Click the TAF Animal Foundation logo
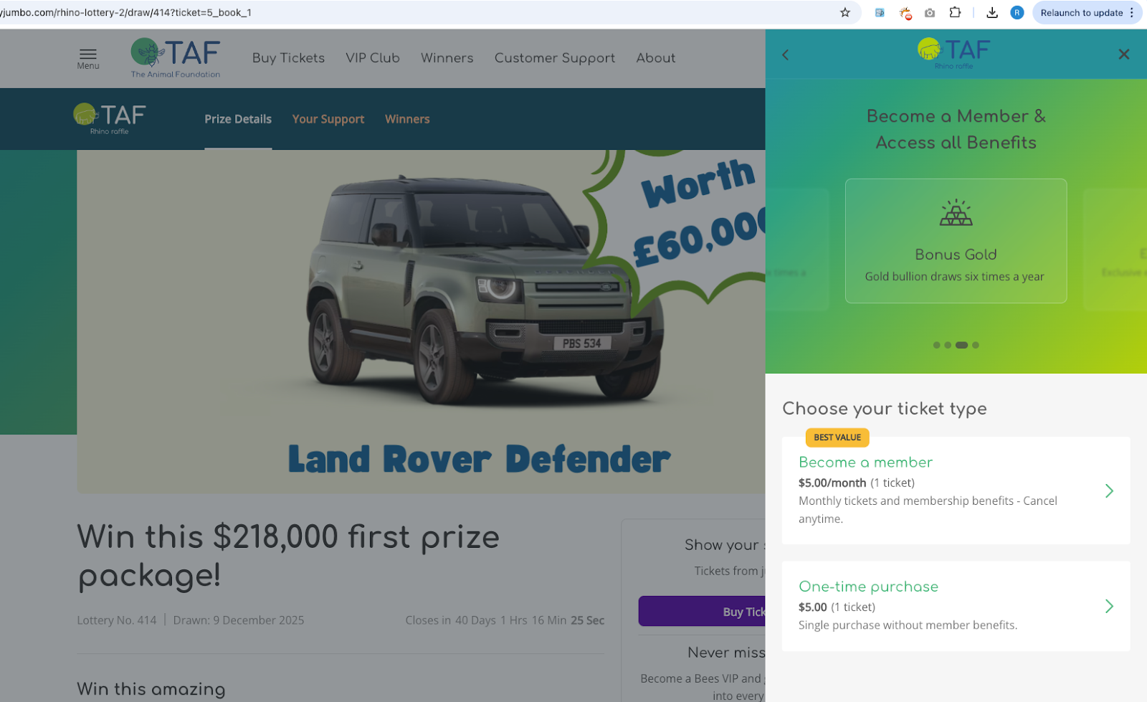1147x702 pixels. coord(176,58)
